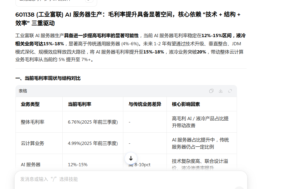Expand the table to fullscreen view

230,91
